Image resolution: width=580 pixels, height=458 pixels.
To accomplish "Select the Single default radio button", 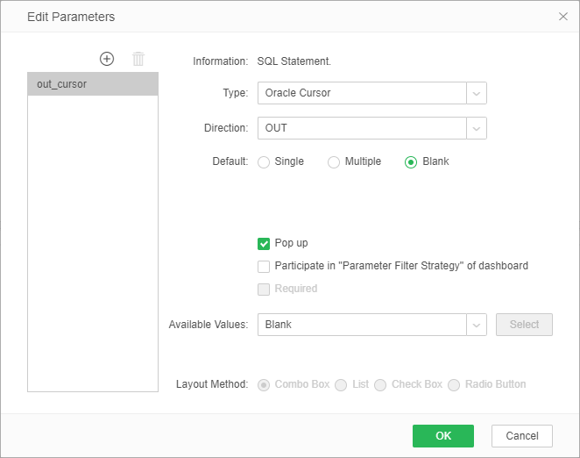I will point(264,162).
